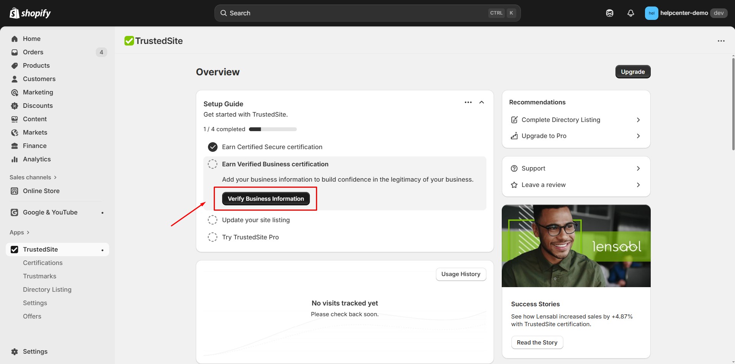
Task: Collapse the Setup Guide panel
Action: pyautogui.click(x=481, y=102)
